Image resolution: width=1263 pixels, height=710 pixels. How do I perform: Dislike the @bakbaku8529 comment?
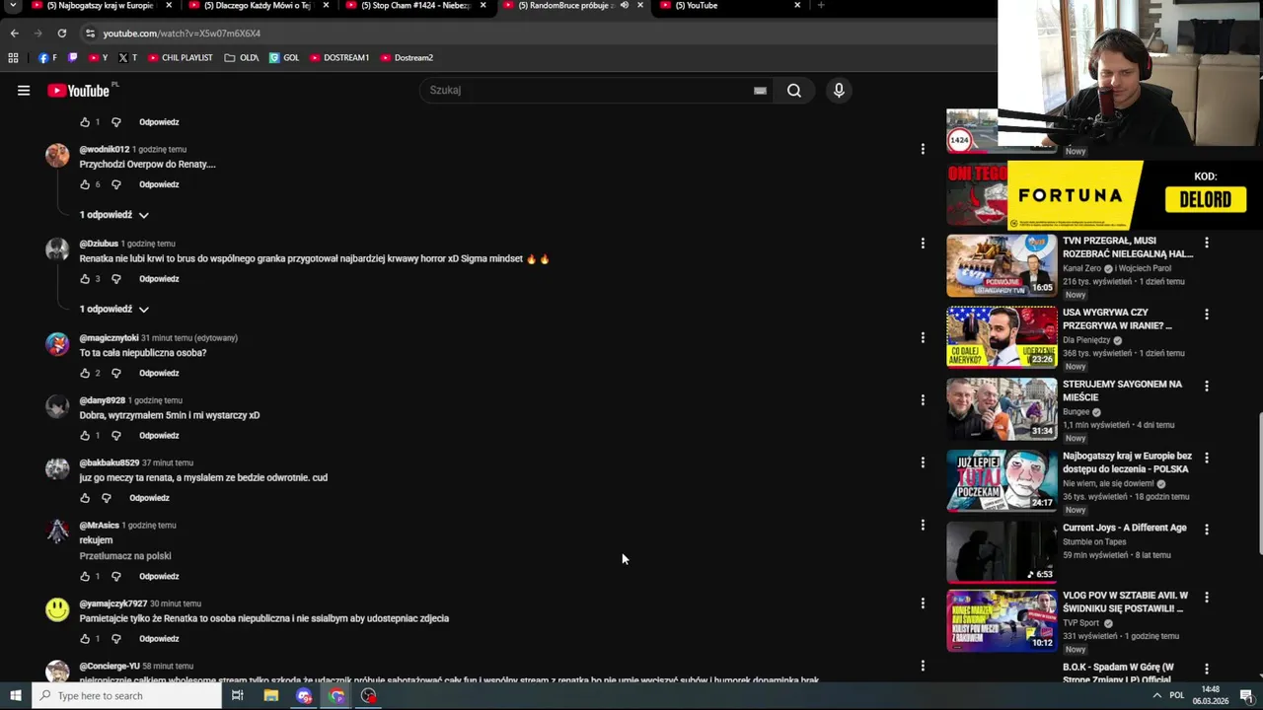tap(107, 498)
